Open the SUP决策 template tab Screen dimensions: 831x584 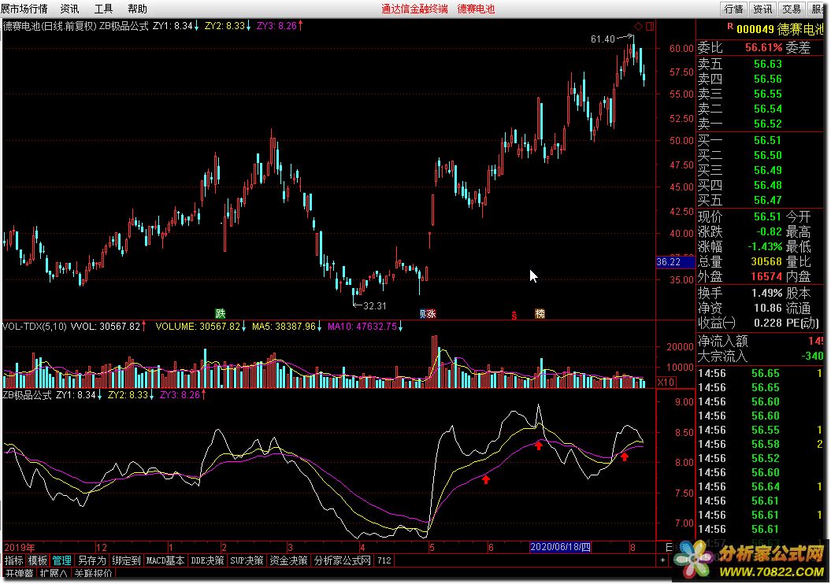point(247,560)
